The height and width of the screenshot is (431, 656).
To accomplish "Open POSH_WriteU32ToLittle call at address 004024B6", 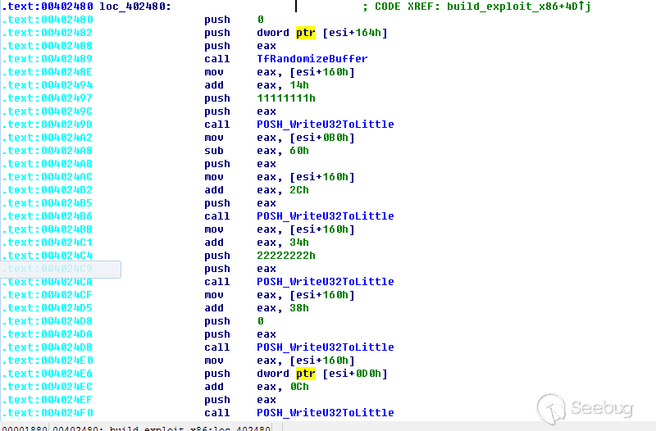I will point(325,216).
